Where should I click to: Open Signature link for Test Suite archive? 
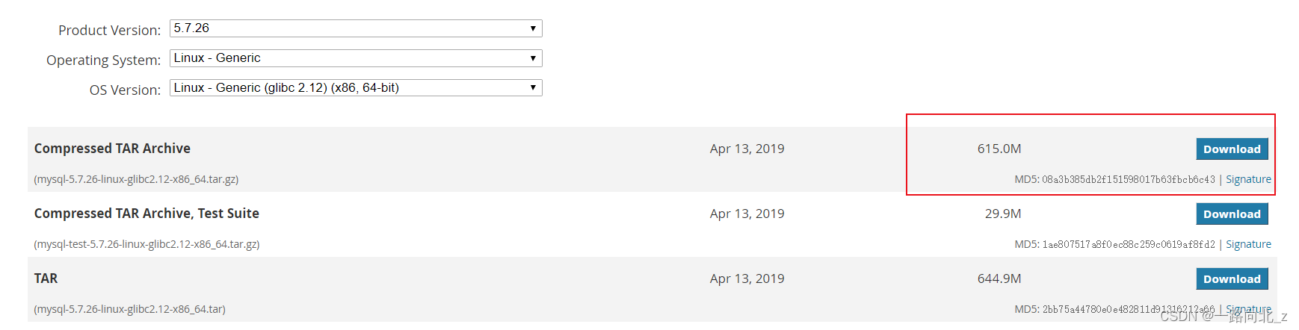1248,244
